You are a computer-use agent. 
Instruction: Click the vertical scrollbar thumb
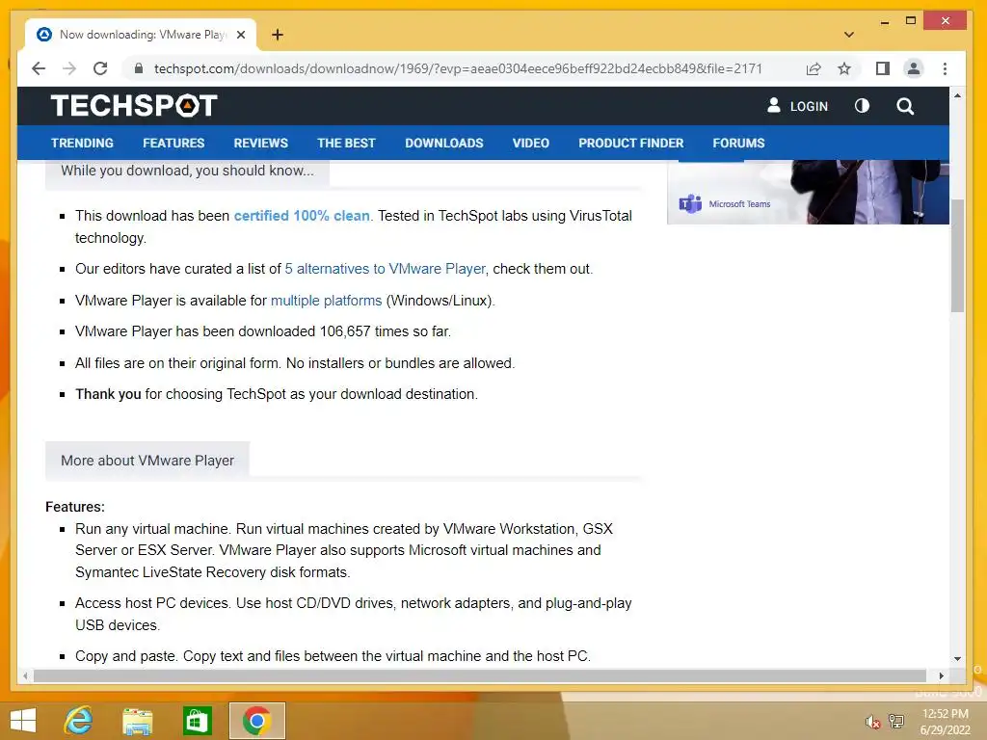tap(957, 254)
